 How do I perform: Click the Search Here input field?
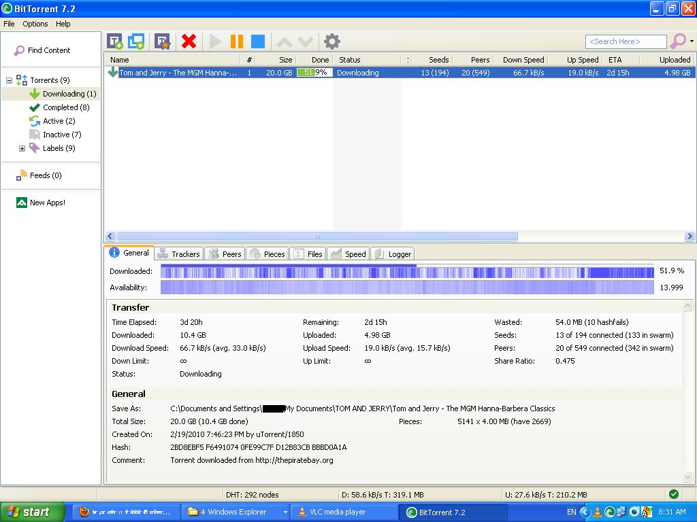pyautogui.click(x=626, y=41)
